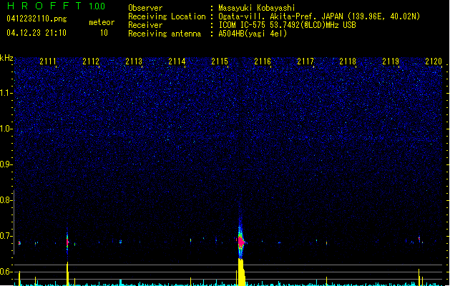450x286 pixels.
Task: Click the 1.0 kHz frequency label
Action: pyautogui.click(x=6, y=129)
